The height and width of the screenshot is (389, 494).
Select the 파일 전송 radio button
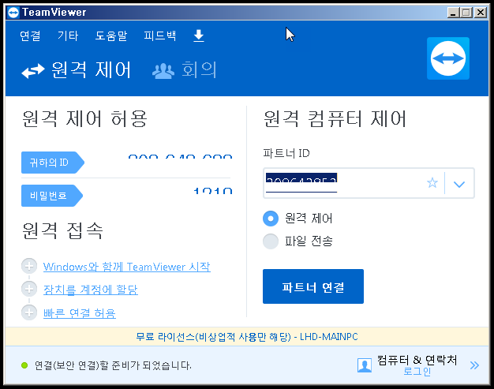(x=271, y=241)
